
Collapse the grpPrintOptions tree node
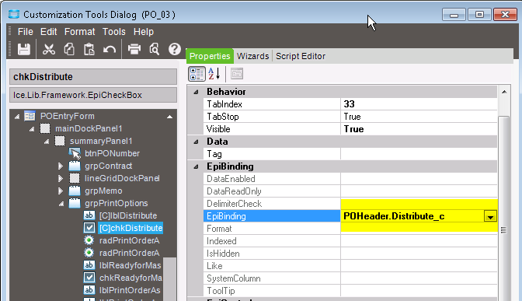[x=61, y=204]
